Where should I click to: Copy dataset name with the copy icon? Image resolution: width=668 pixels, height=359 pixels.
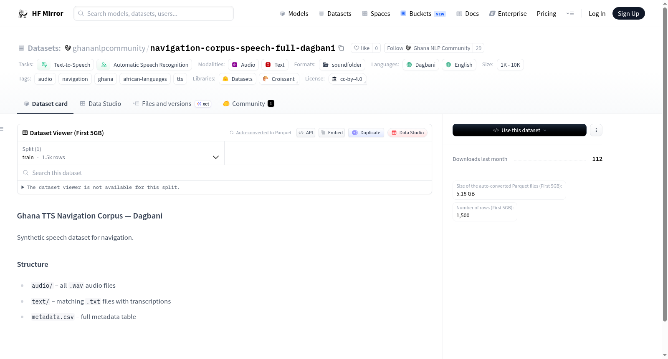pos(341,48)
